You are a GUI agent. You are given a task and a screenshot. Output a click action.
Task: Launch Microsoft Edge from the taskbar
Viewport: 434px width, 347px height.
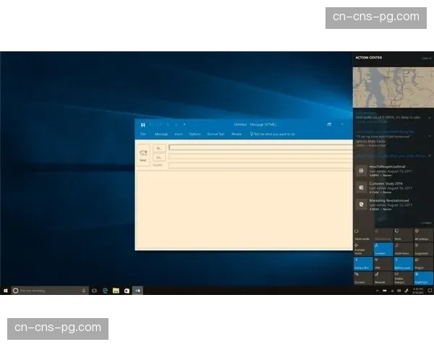(106, 290)
